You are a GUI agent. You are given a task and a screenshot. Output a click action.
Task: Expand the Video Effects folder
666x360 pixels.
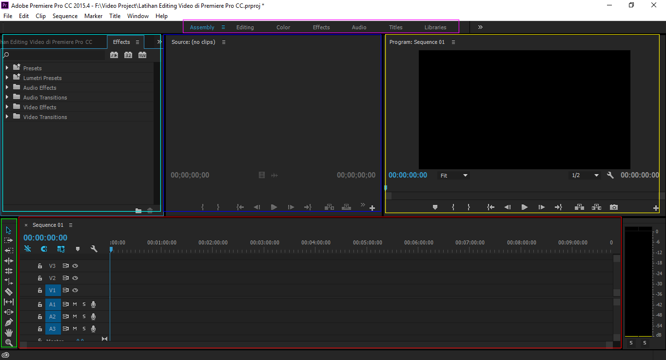point(7,107)
